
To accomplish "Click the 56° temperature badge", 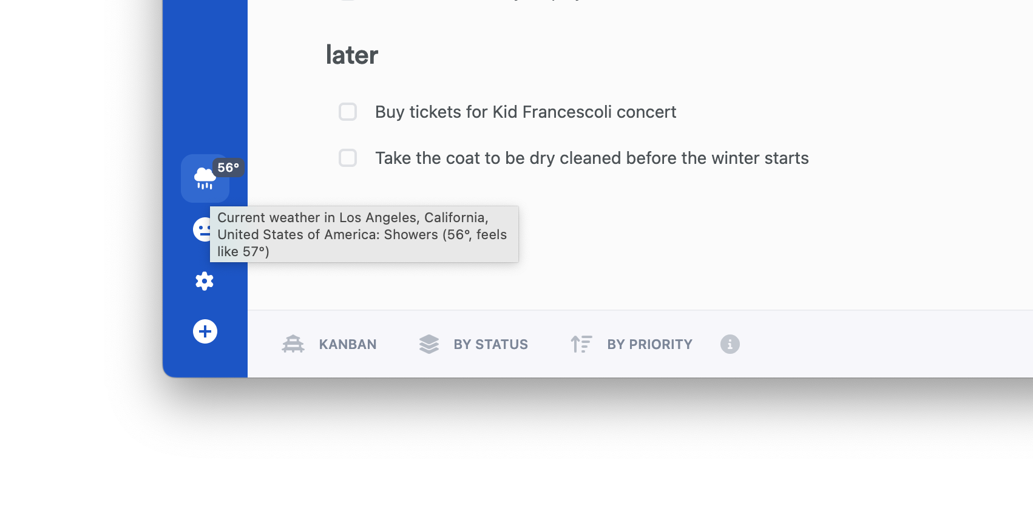I will pos(228,168).
